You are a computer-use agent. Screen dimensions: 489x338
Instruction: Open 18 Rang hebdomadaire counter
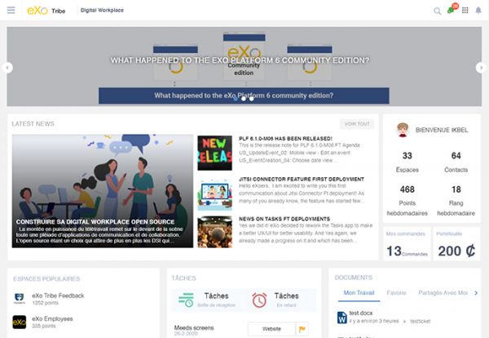456,201
